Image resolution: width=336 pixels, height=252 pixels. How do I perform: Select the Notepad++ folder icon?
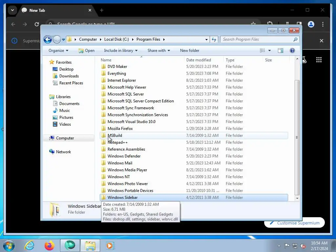(x=103, y=142)
